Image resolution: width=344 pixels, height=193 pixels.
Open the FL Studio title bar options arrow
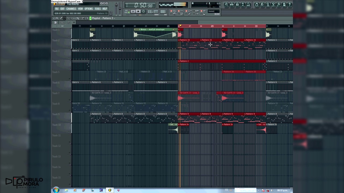click(102, 3)
